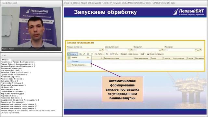
Task: Sort by % долга column header
Action: tap(190, 58)
